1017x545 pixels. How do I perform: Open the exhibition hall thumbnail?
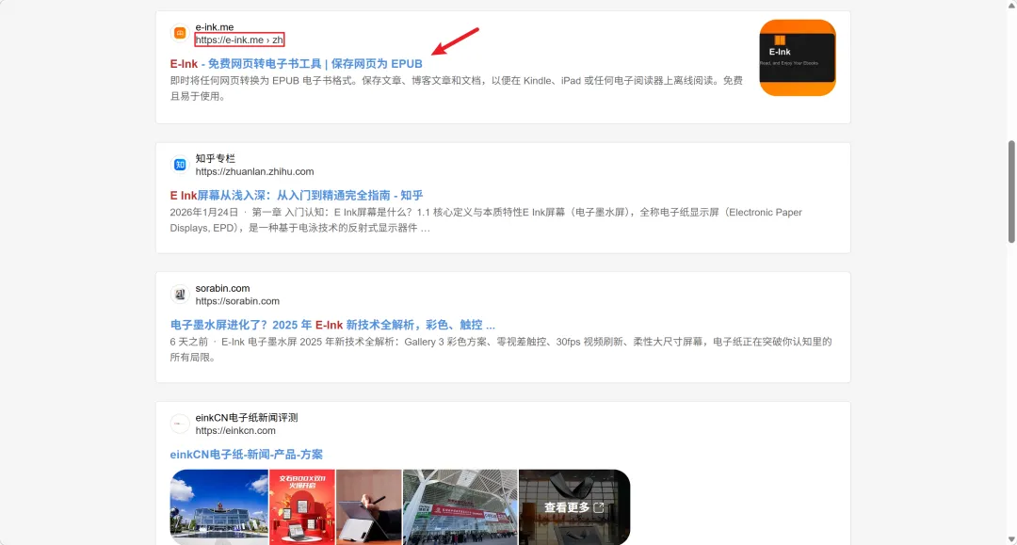point(460,506)
